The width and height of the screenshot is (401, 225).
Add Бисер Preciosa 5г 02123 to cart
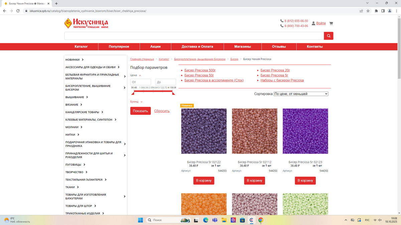point(305,181)
